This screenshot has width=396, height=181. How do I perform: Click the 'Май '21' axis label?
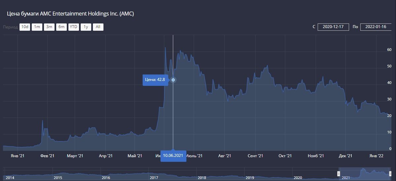(x=135, y=156)
